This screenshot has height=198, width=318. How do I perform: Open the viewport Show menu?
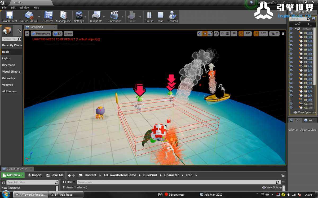[x=68, y=34]
